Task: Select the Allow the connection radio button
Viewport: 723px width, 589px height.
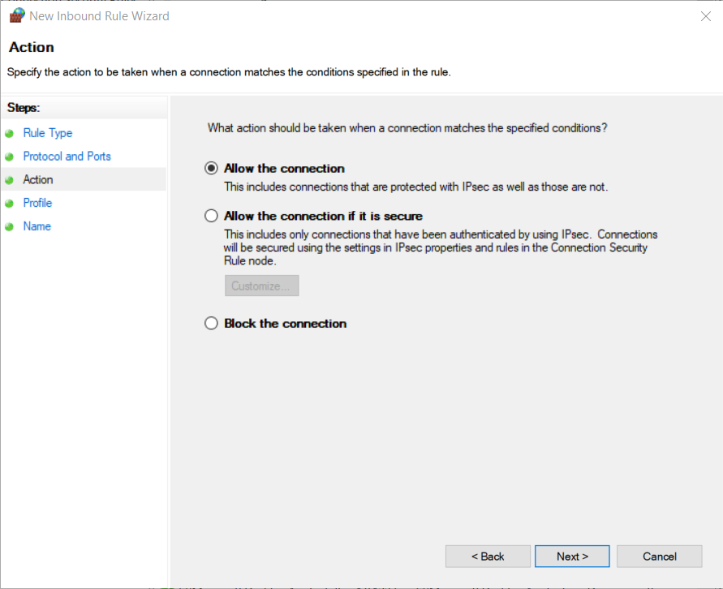Action: (211, 169)
